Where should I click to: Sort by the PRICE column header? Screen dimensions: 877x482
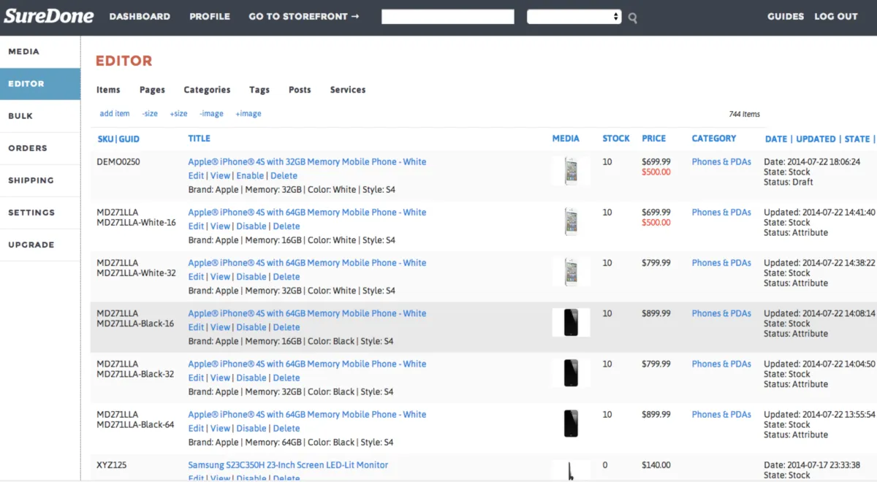(x=653, y=139)
